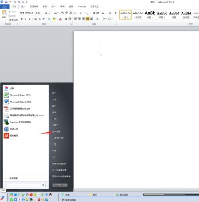Click the Multilevel List icon
The image size is (199, 202).
pos(87,13)
